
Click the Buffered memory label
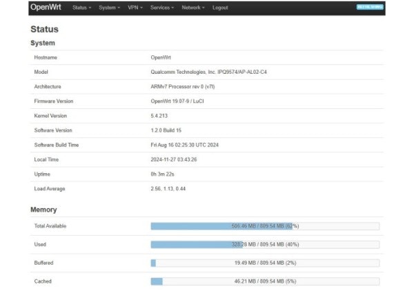pos(43,263)
